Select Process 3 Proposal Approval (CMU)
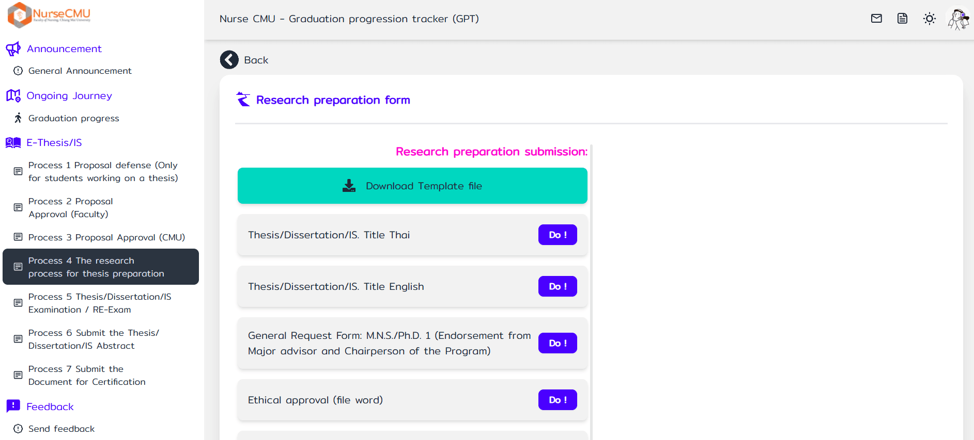Screen dimensions: 974x440 [106, 237]
